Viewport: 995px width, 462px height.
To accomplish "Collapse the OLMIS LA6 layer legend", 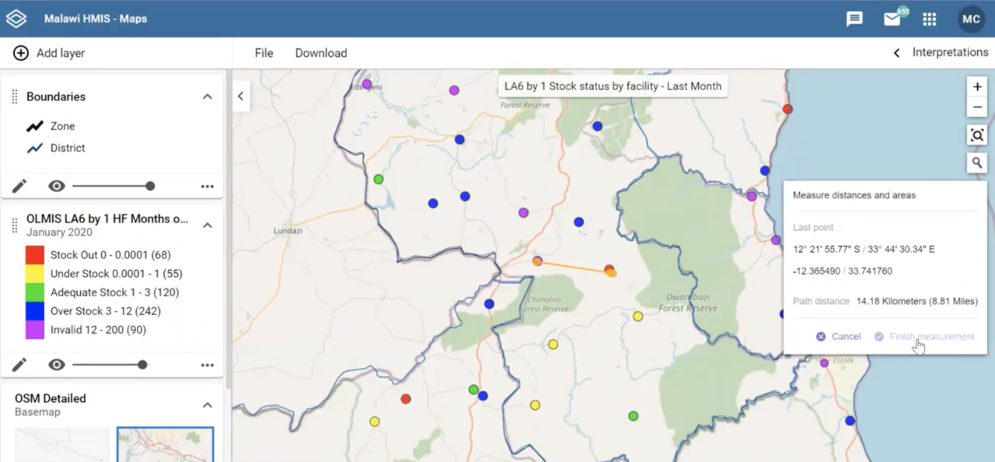I will pos(208,225).
